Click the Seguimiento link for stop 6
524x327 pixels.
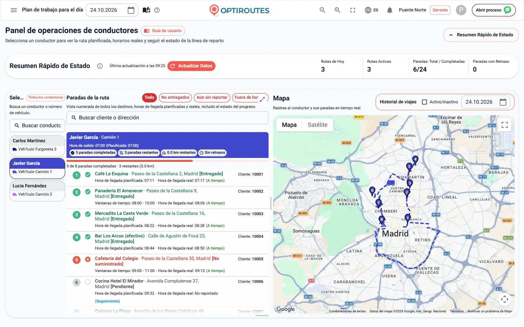click(107, 301)
